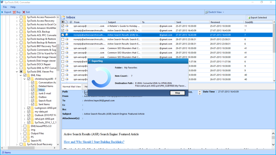Open the Switch View dropdown arrow

pos(223,12)
